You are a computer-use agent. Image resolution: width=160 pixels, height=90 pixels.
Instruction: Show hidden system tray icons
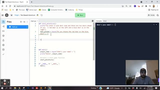122,88
